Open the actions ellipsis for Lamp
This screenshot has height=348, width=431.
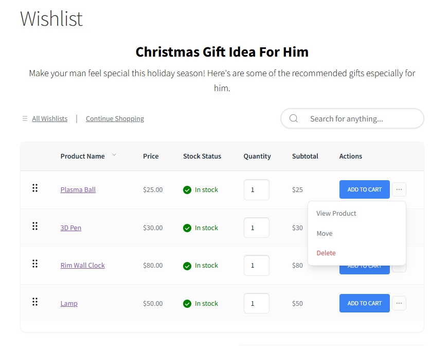pyautogui.click(x=399, y=303)
